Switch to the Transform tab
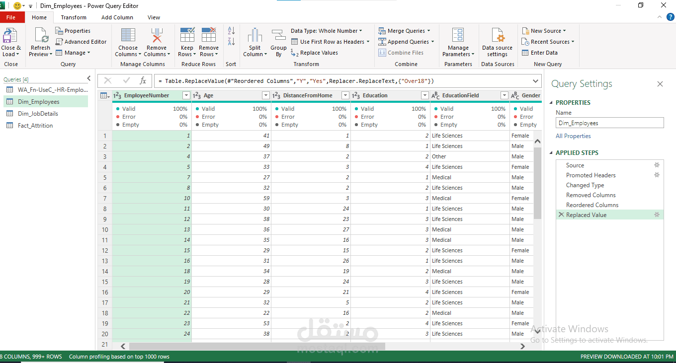The image size is (676, 363). click(74, 17)
